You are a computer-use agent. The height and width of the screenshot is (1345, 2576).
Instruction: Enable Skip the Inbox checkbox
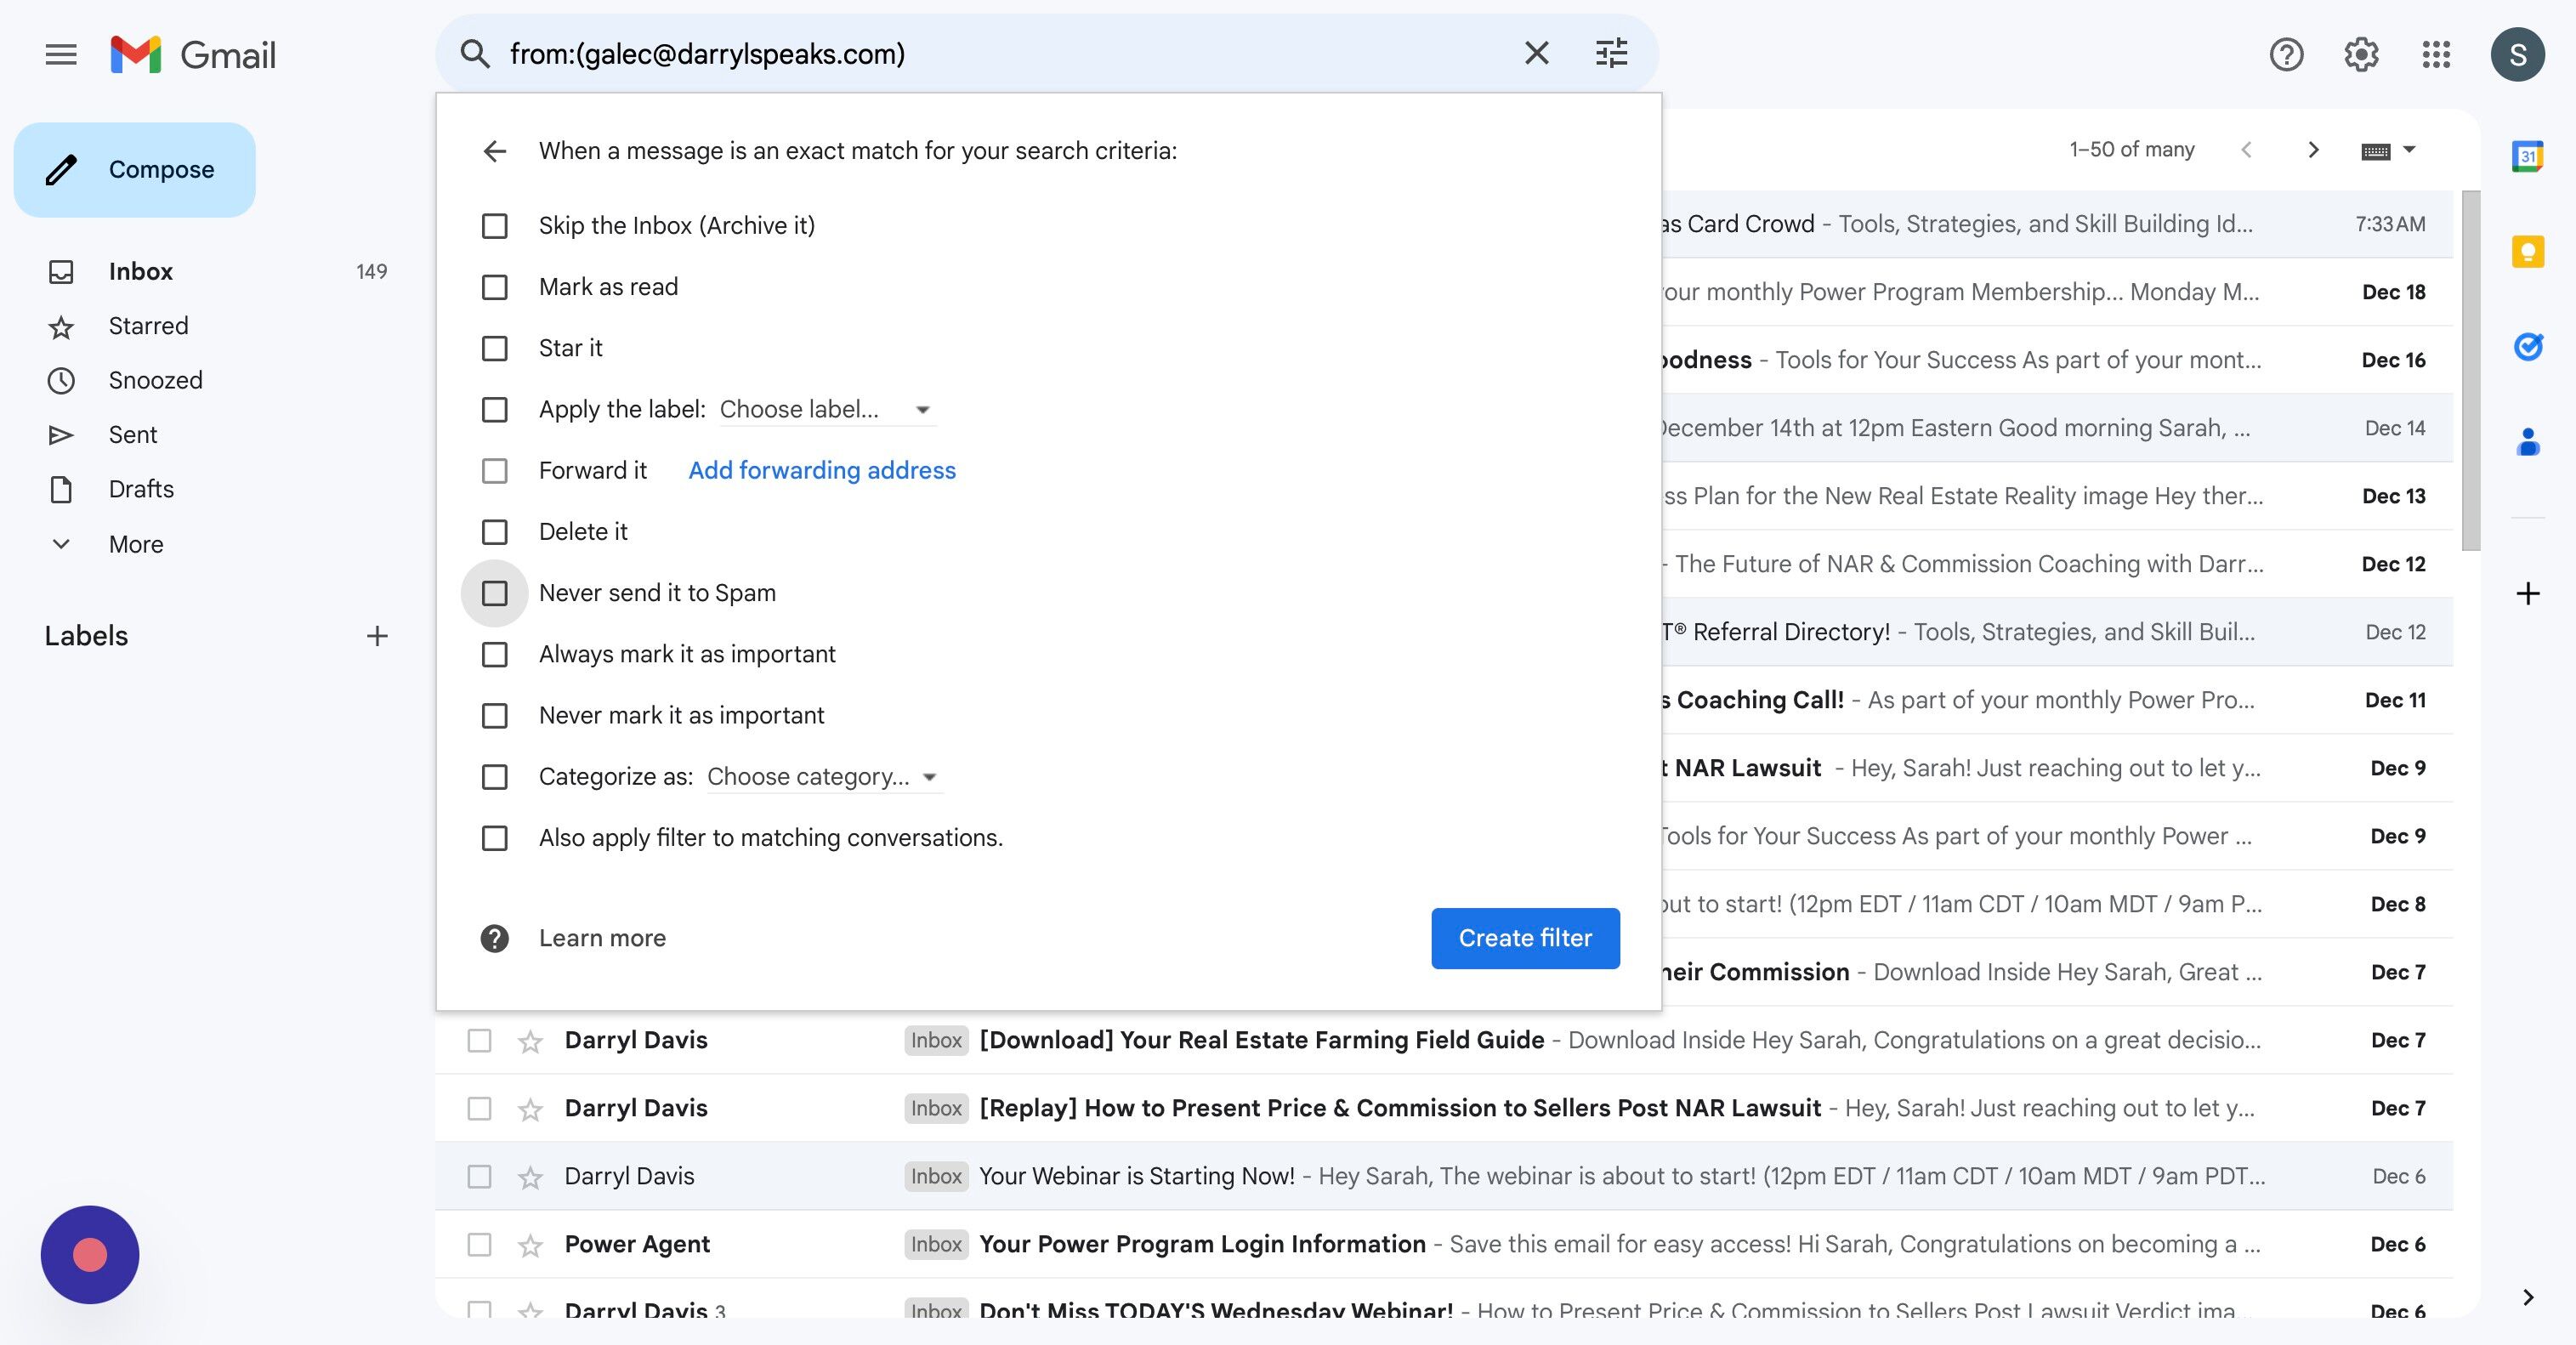[495, 226]
